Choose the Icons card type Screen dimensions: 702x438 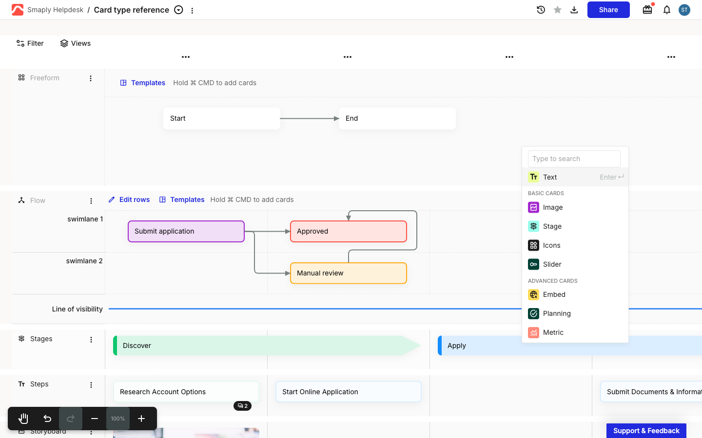[575, 245]
